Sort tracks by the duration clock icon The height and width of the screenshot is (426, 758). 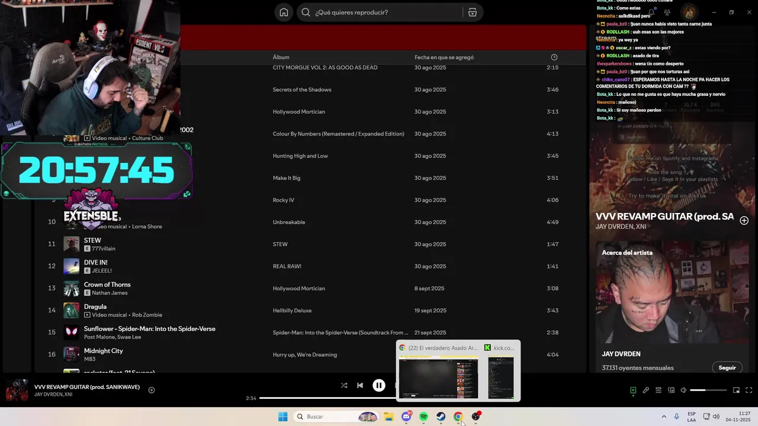coord(554,57)
